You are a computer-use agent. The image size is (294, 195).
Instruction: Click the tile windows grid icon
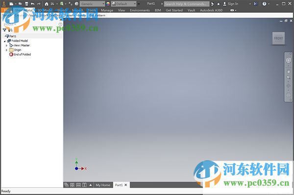[x=72, y=185]
